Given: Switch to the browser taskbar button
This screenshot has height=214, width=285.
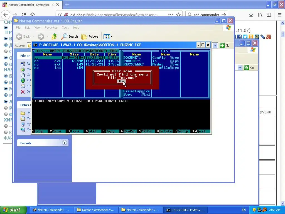Looking at the screenshot, I should coord(51,210).
